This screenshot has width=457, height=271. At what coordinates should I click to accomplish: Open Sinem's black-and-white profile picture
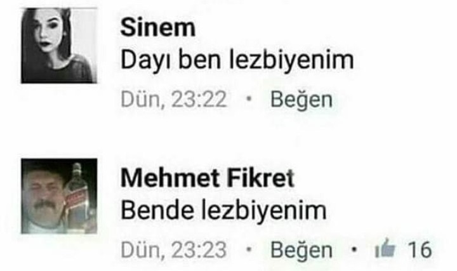click(59, 46)
